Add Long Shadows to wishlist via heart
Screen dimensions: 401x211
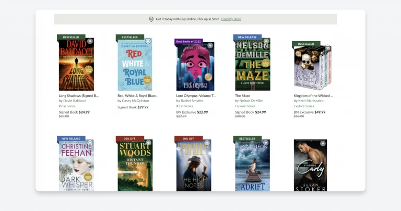[90, 41]
